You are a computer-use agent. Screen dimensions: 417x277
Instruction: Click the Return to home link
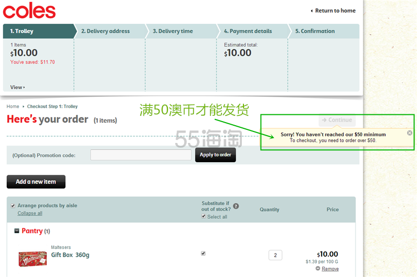335,10
